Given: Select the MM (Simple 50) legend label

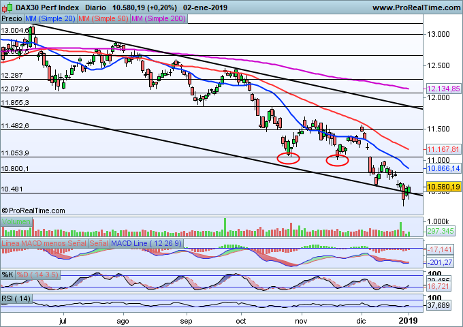Looking at the screenshot, I should click(103, 18).
